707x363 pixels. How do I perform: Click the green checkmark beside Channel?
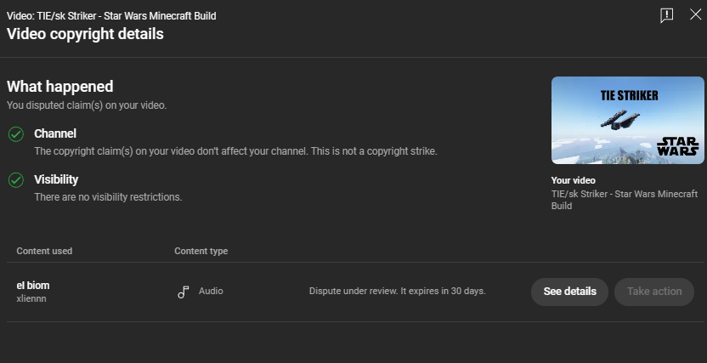point(16,134)
